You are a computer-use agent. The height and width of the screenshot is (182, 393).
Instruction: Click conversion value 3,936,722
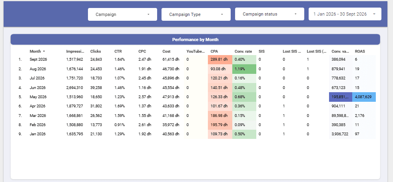click(x=340, y=134)
